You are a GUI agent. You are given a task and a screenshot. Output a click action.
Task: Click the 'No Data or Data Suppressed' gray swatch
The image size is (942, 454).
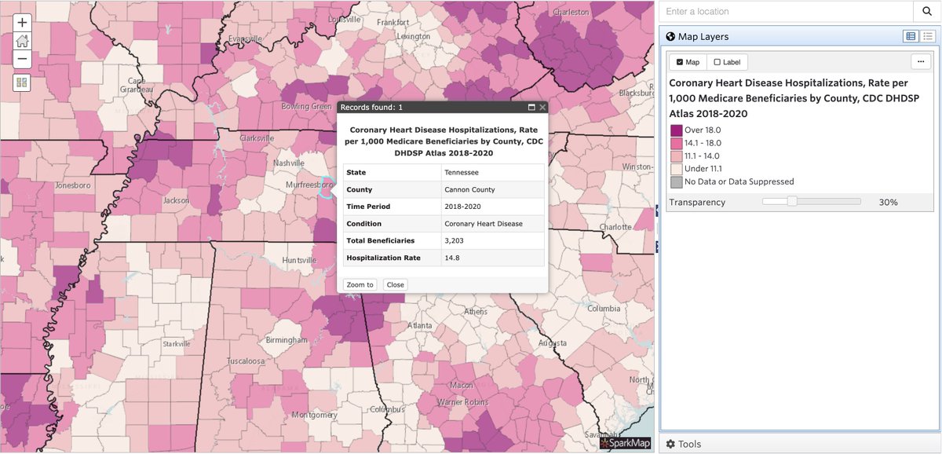click(676, 182)
